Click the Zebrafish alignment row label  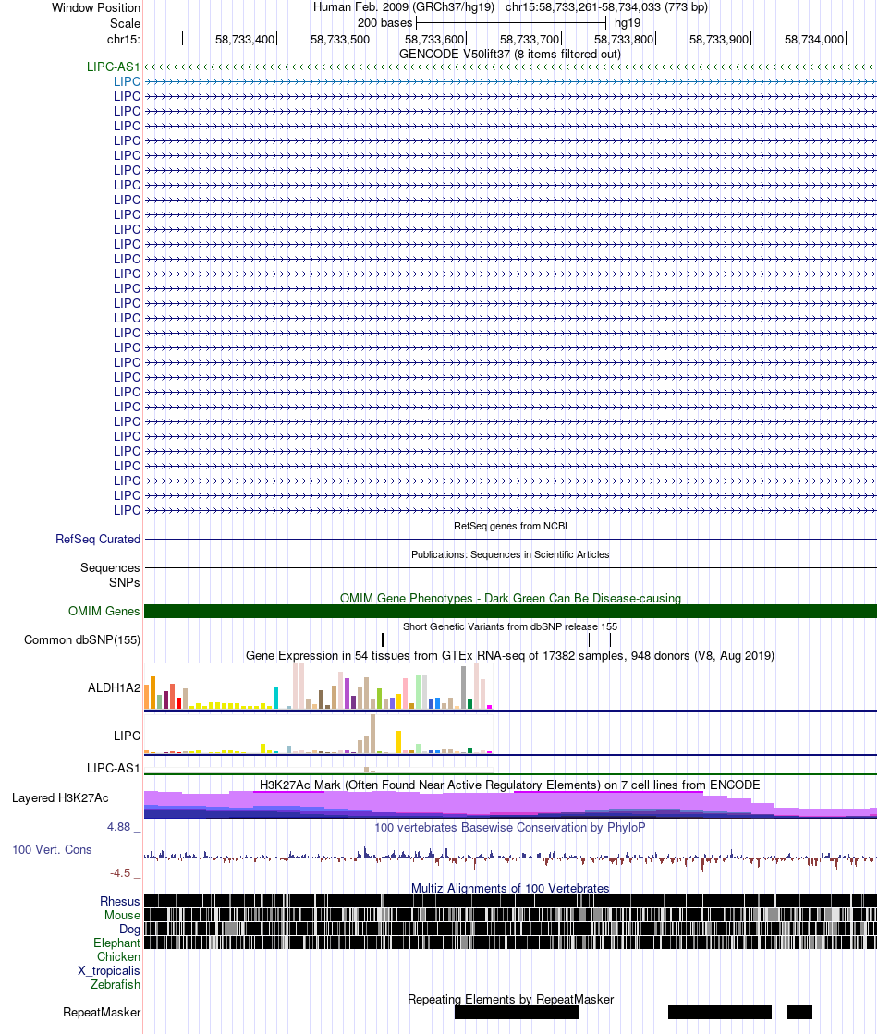coord(116,984)
